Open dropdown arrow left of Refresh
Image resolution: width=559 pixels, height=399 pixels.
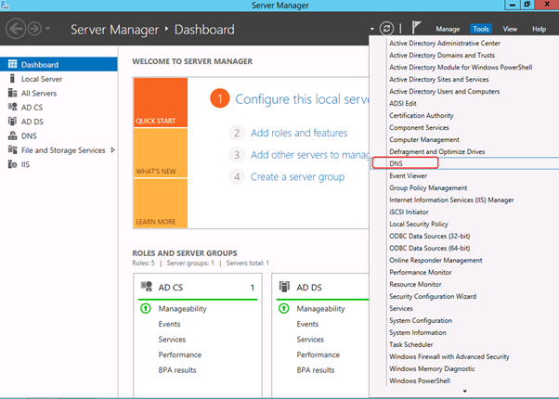coord(371,29)
